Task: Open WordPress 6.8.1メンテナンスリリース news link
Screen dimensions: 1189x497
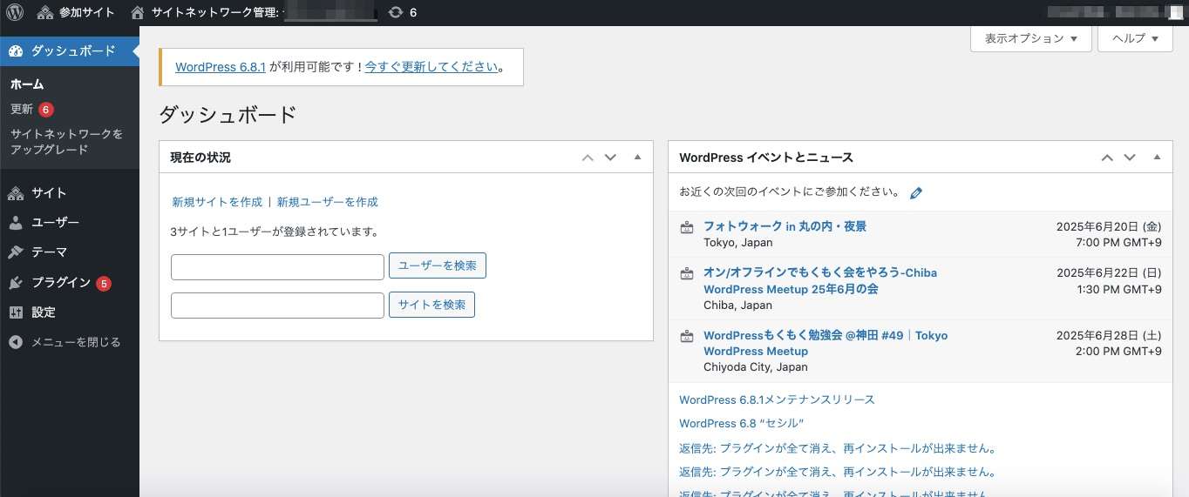Action: 777,400
